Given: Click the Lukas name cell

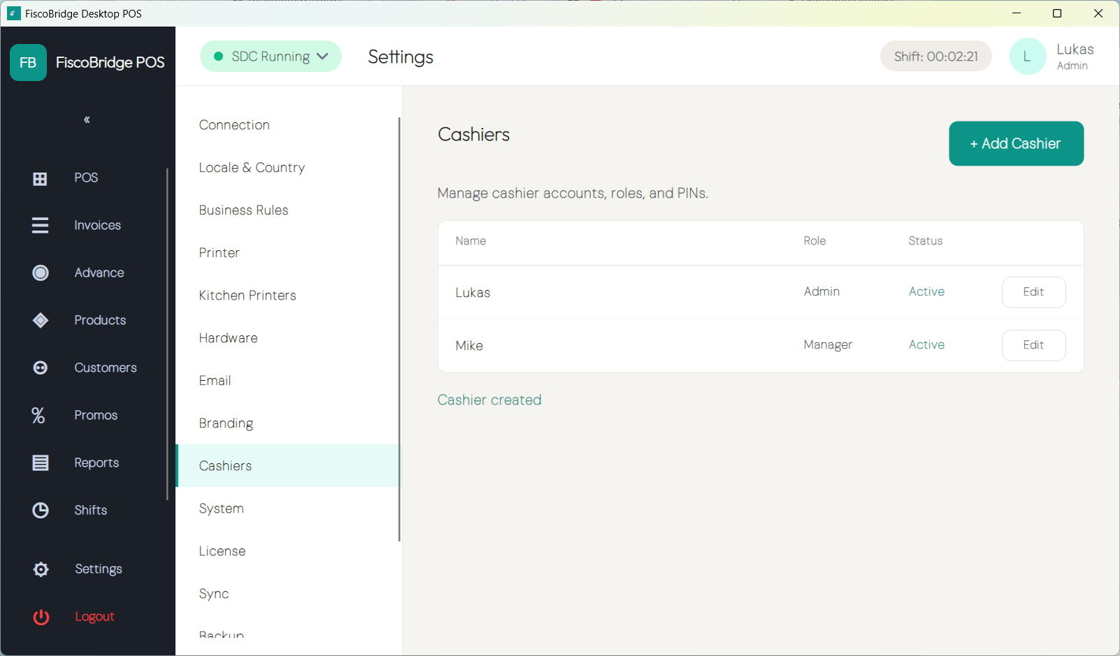Looking at the screenshot, I should coord(473,293).
